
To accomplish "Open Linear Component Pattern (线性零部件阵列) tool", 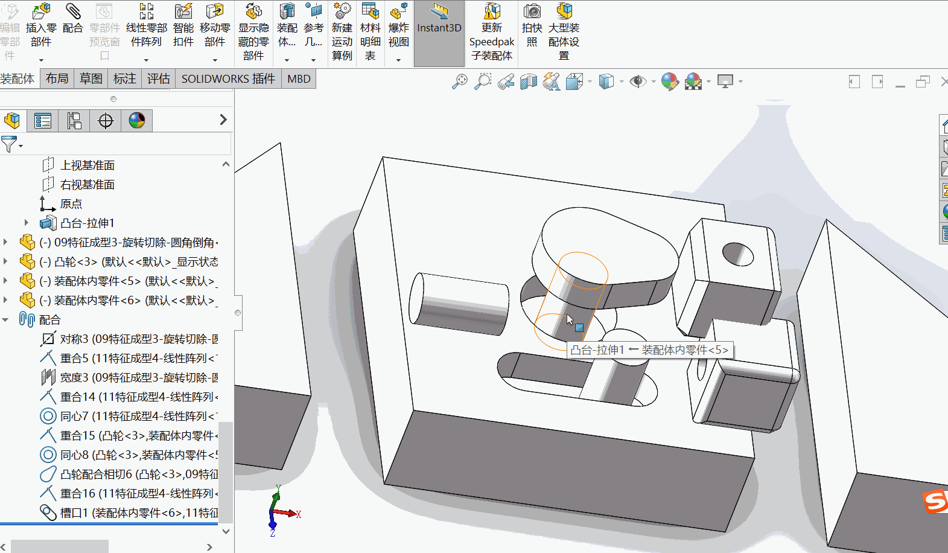I will (x=147, y=25).
